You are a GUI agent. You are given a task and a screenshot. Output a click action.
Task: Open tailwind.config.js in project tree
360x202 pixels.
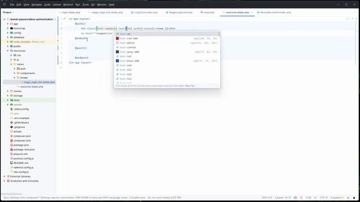(23, 167)
